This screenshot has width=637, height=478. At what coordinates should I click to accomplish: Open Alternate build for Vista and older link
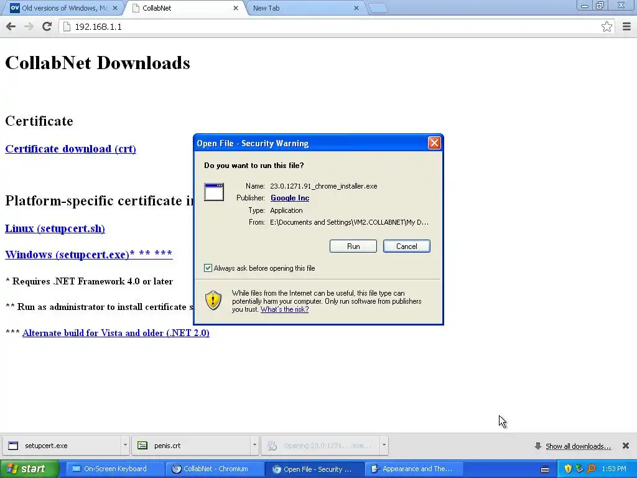coord(116,333)
